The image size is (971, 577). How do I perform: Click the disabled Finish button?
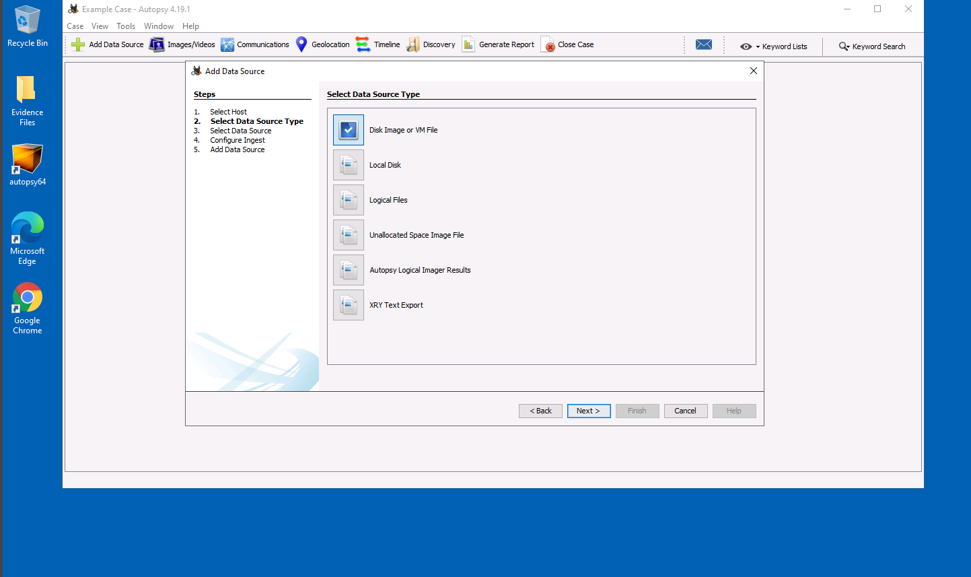(637, 411)
